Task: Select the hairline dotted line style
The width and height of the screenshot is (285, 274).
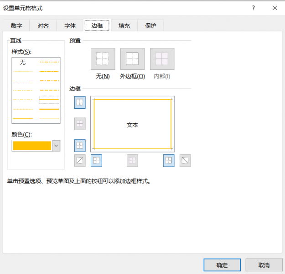Action: 23,72
